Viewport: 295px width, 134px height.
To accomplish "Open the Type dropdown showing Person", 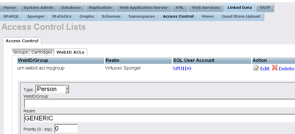I will click(52, 89).
